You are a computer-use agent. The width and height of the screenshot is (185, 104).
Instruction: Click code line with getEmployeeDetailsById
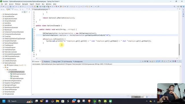point(76,35)
